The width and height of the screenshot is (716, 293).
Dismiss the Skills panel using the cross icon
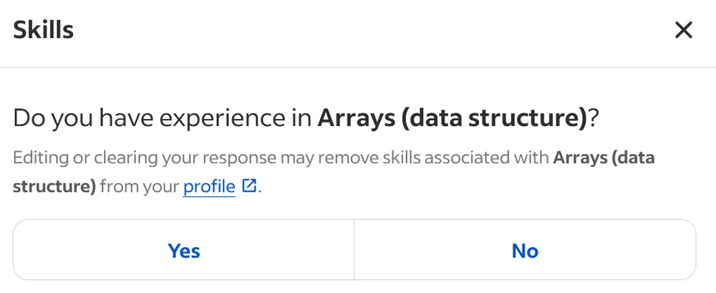684,30
